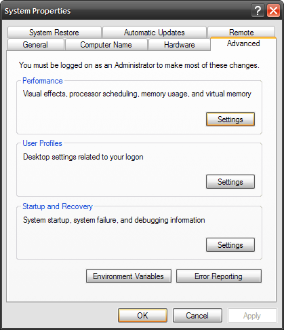Viewport: 284px width, 330px height.
Task: Open Performance Settings
Action: (230, 120)
